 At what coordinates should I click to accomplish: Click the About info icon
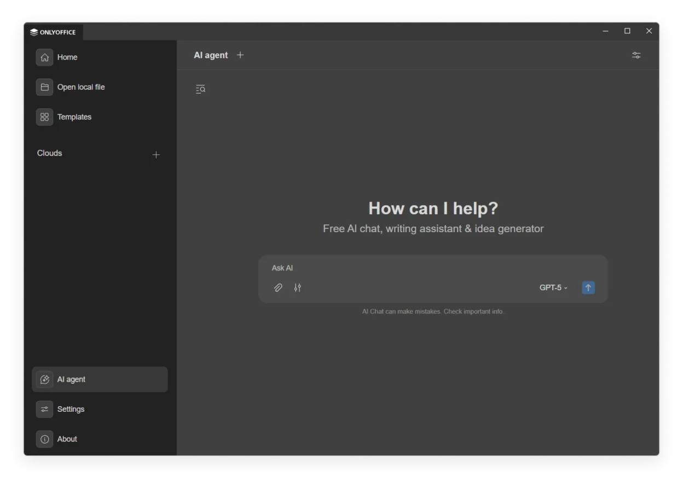coord(45,439)
